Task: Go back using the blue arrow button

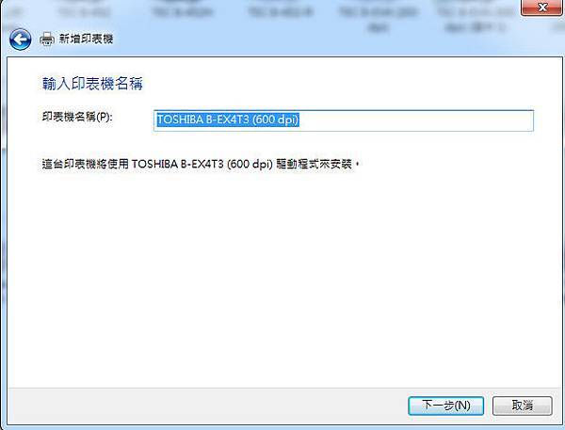Action: [x=20, y=39]
